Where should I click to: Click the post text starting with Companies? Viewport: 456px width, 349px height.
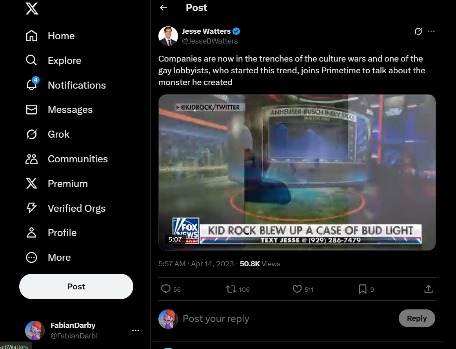click(x=292, y=70)
